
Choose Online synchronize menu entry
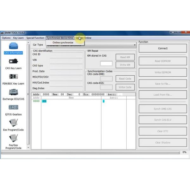click(x=63, y=42)
